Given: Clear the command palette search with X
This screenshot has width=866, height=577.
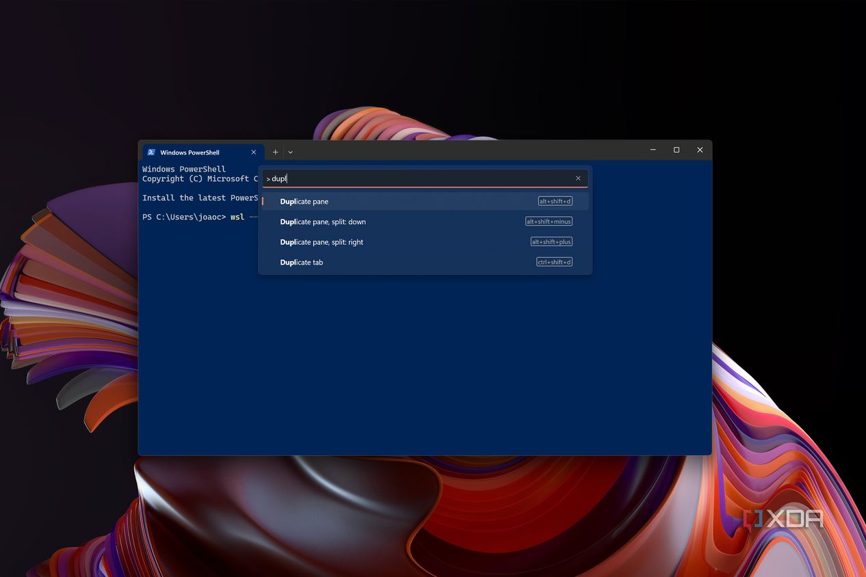Looking at the screenshot, I should [x=578, y=178].
